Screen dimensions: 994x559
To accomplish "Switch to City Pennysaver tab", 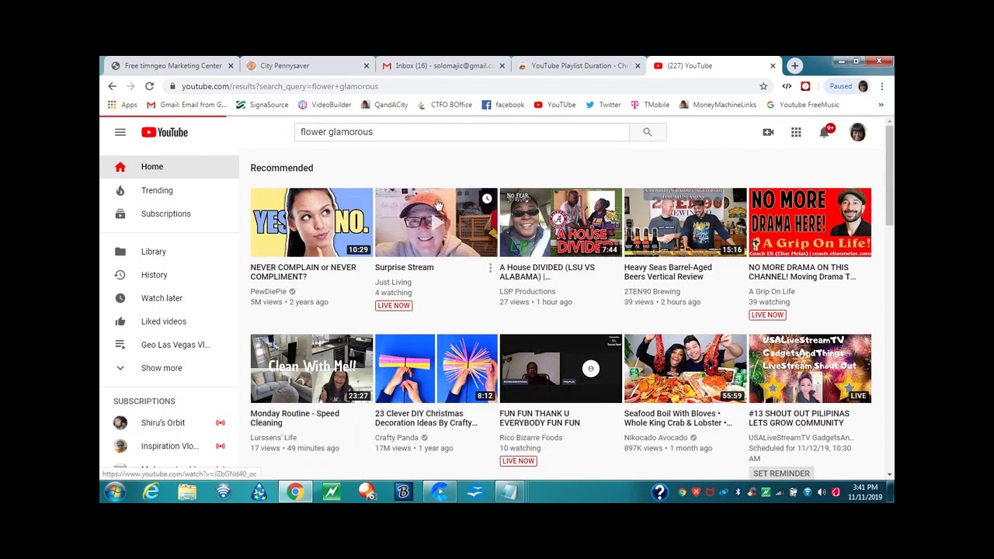I will [x=306, y=66].
